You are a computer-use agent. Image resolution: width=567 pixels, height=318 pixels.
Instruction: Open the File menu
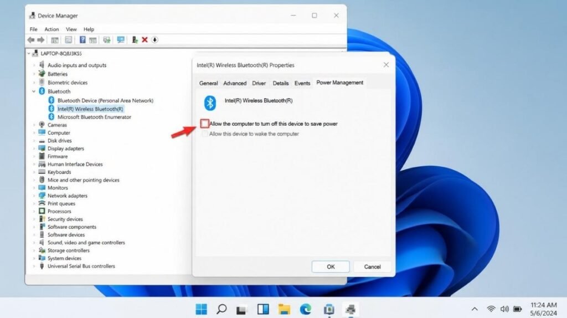pos(33,29)
